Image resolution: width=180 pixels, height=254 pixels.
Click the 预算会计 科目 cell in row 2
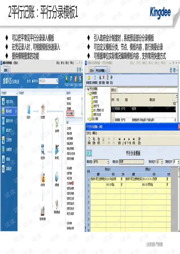[x=154, y=185]
